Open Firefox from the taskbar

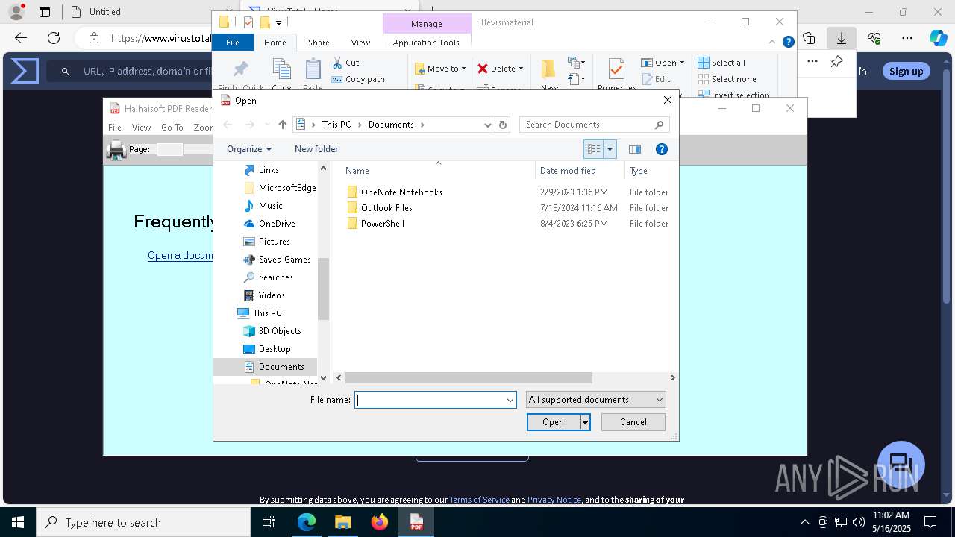coord(380,522)
